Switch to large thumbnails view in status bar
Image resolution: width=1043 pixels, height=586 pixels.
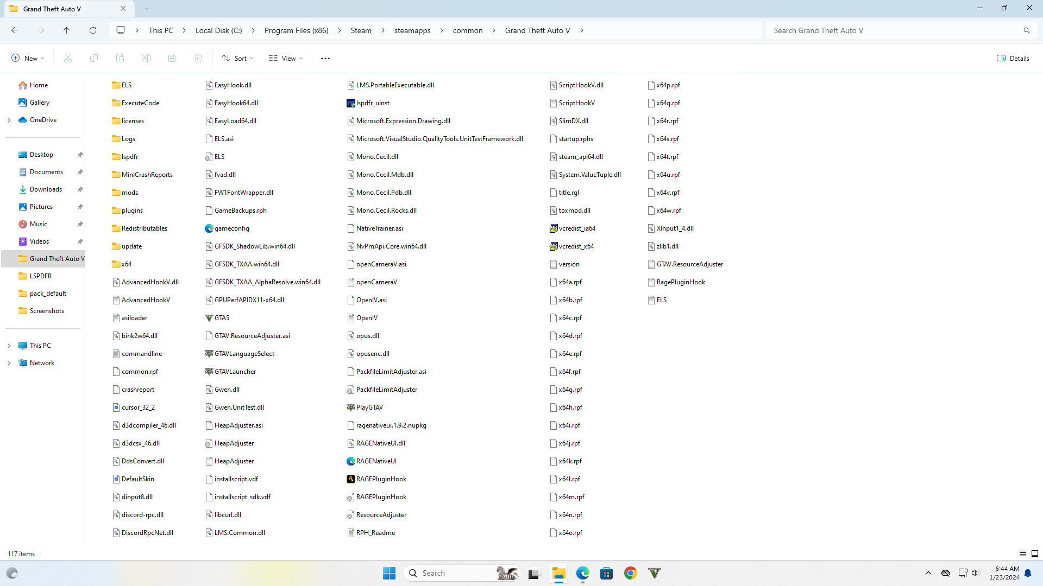[x=1035, y=553]
